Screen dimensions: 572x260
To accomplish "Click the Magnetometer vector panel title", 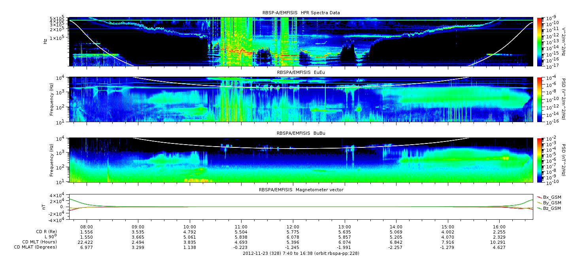I will pyautogui.click(x=301, y=190).
